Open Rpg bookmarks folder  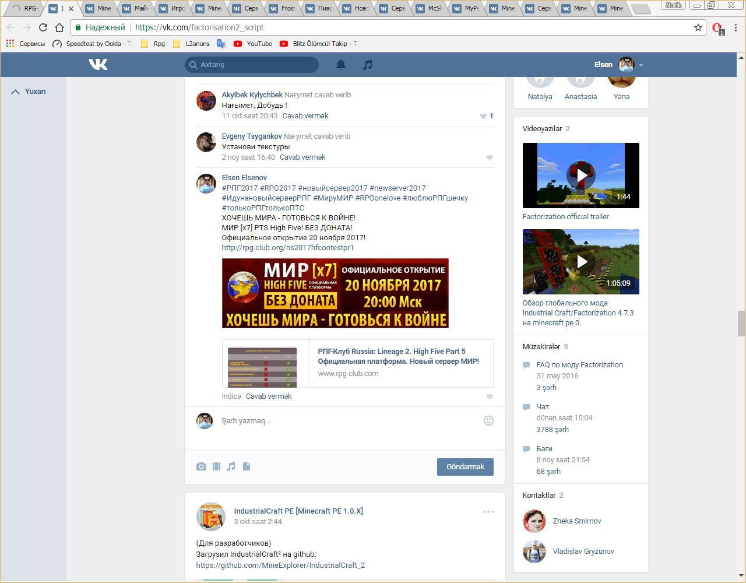[x=153, y=44]
